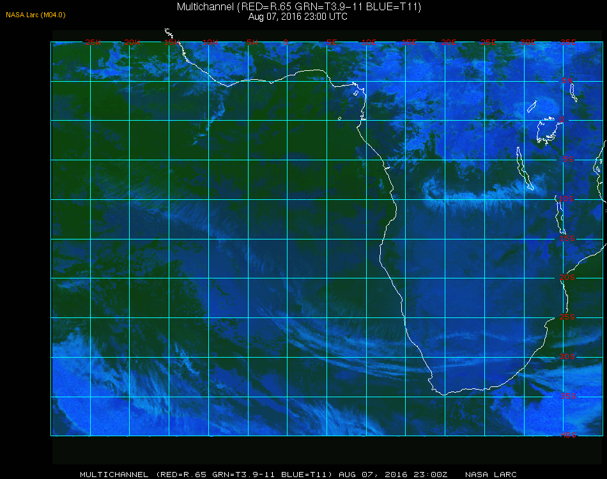Click the 35E longitude label
This screenshot has width=607, height=479.
568,42
